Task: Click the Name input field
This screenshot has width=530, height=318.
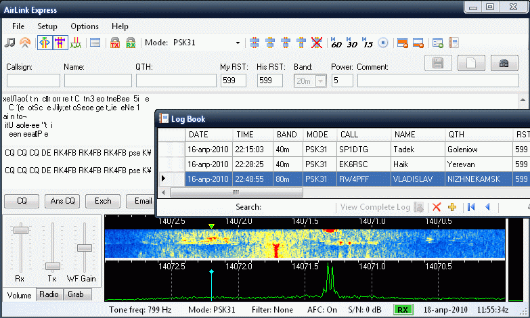Action: (98, 81)
